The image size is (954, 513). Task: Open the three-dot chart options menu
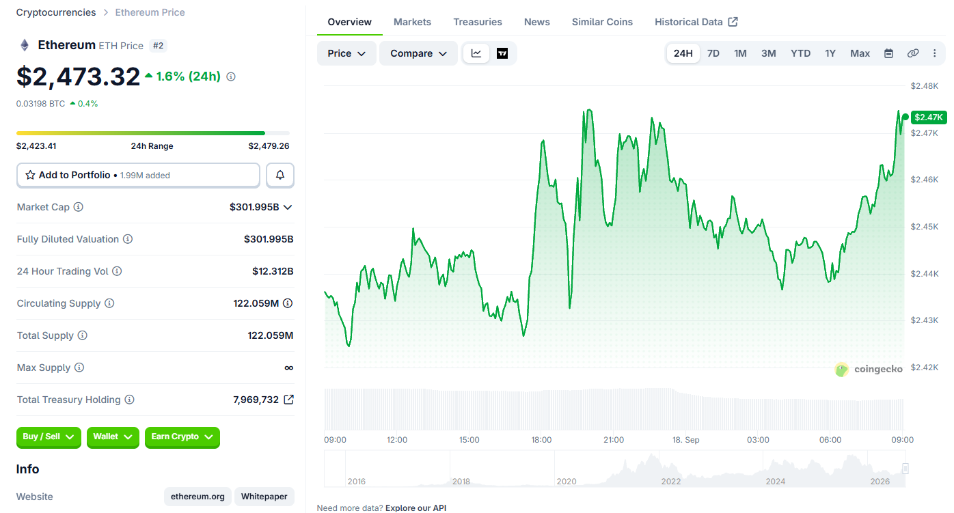click(935, 53)
